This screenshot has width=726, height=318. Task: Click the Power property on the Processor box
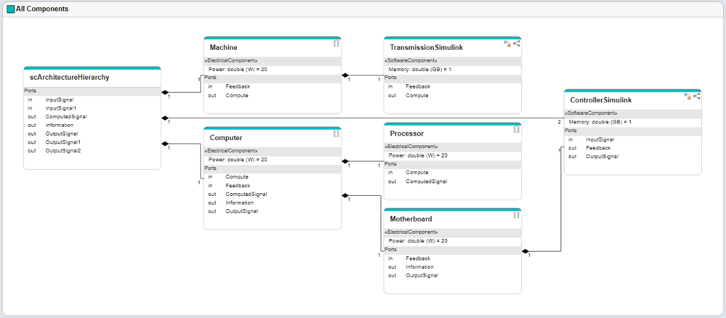(418, 155)
